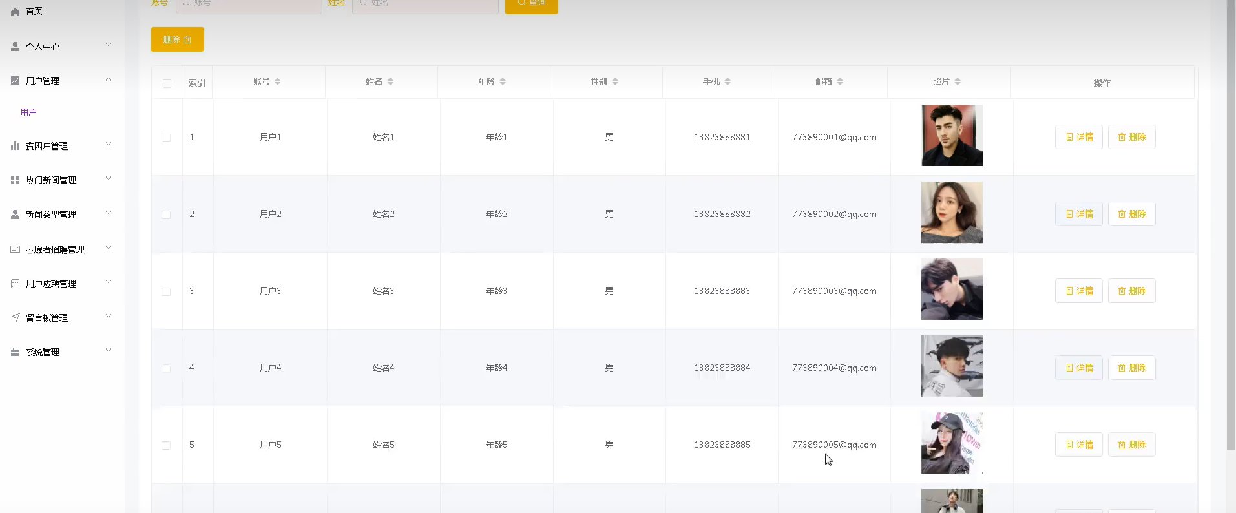This screenshot has width=1236, height=513.
Task: Sort the table by 手机 column arrows
Action: pos(728,81)
